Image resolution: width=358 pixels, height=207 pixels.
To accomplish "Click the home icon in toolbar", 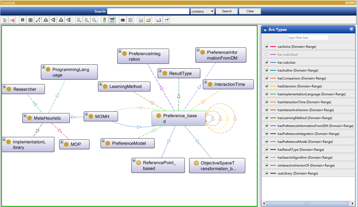I will tap(5, 20).
